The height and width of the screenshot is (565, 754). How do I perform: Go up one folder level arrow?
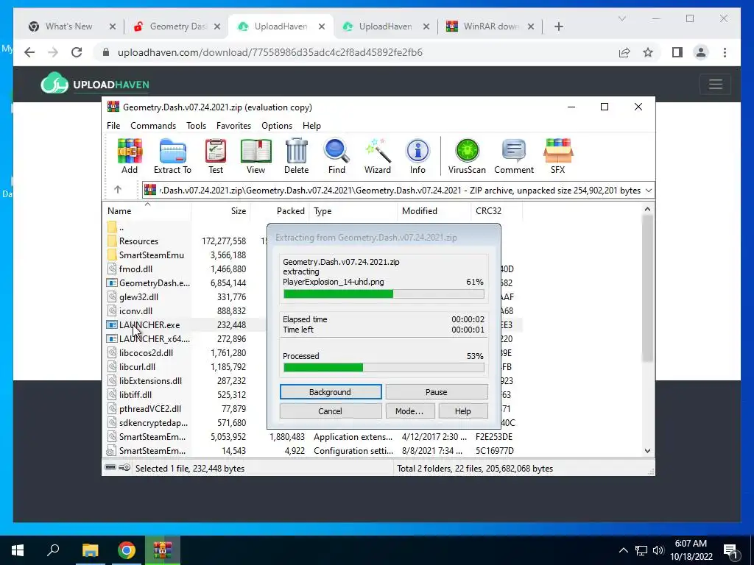118,190
